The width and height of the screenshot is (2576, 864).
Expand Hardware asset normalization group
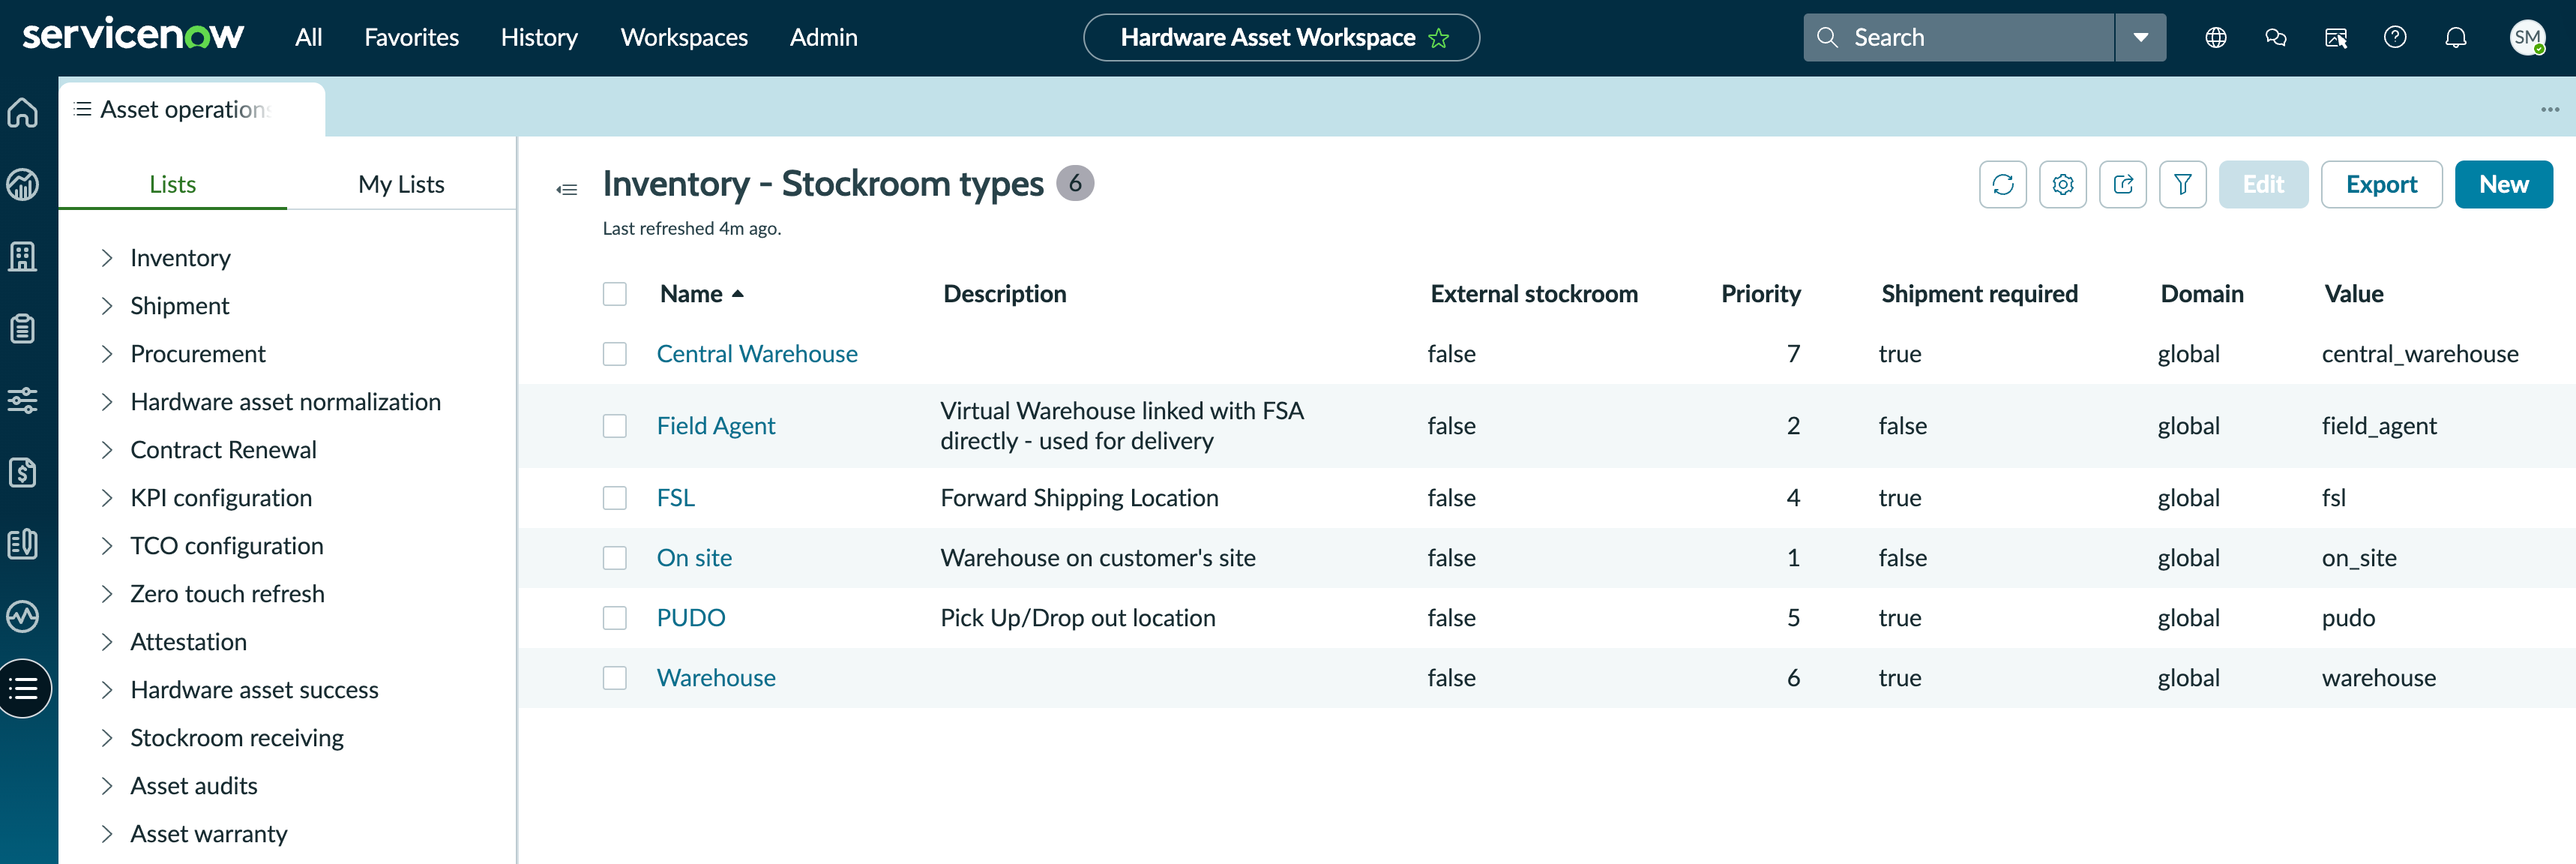pos(107,402)
